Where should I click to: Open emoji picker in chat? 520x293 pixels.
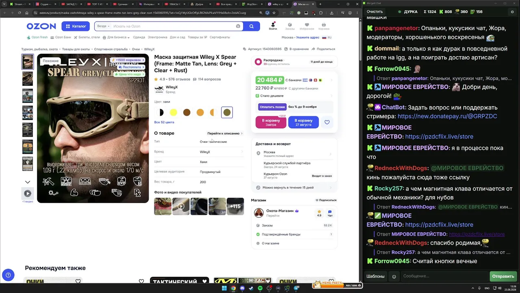pyautogui.click(x=394, y=276)
